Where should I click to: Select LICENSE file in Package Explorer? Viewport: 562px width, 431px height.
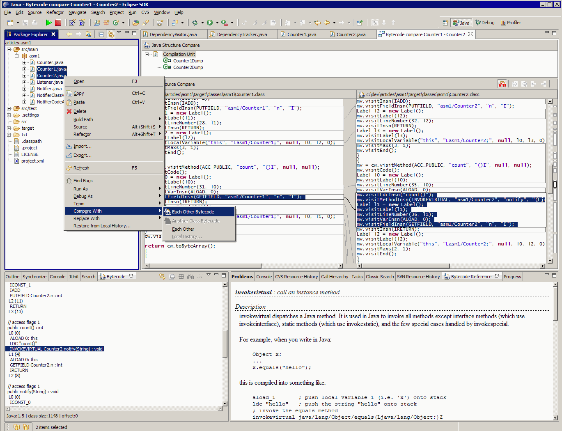(30, 154)
